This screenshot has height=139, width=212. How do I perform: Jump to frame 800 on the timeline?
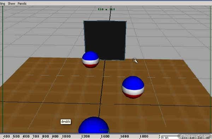pyautogui.click(x=46, y=137)
